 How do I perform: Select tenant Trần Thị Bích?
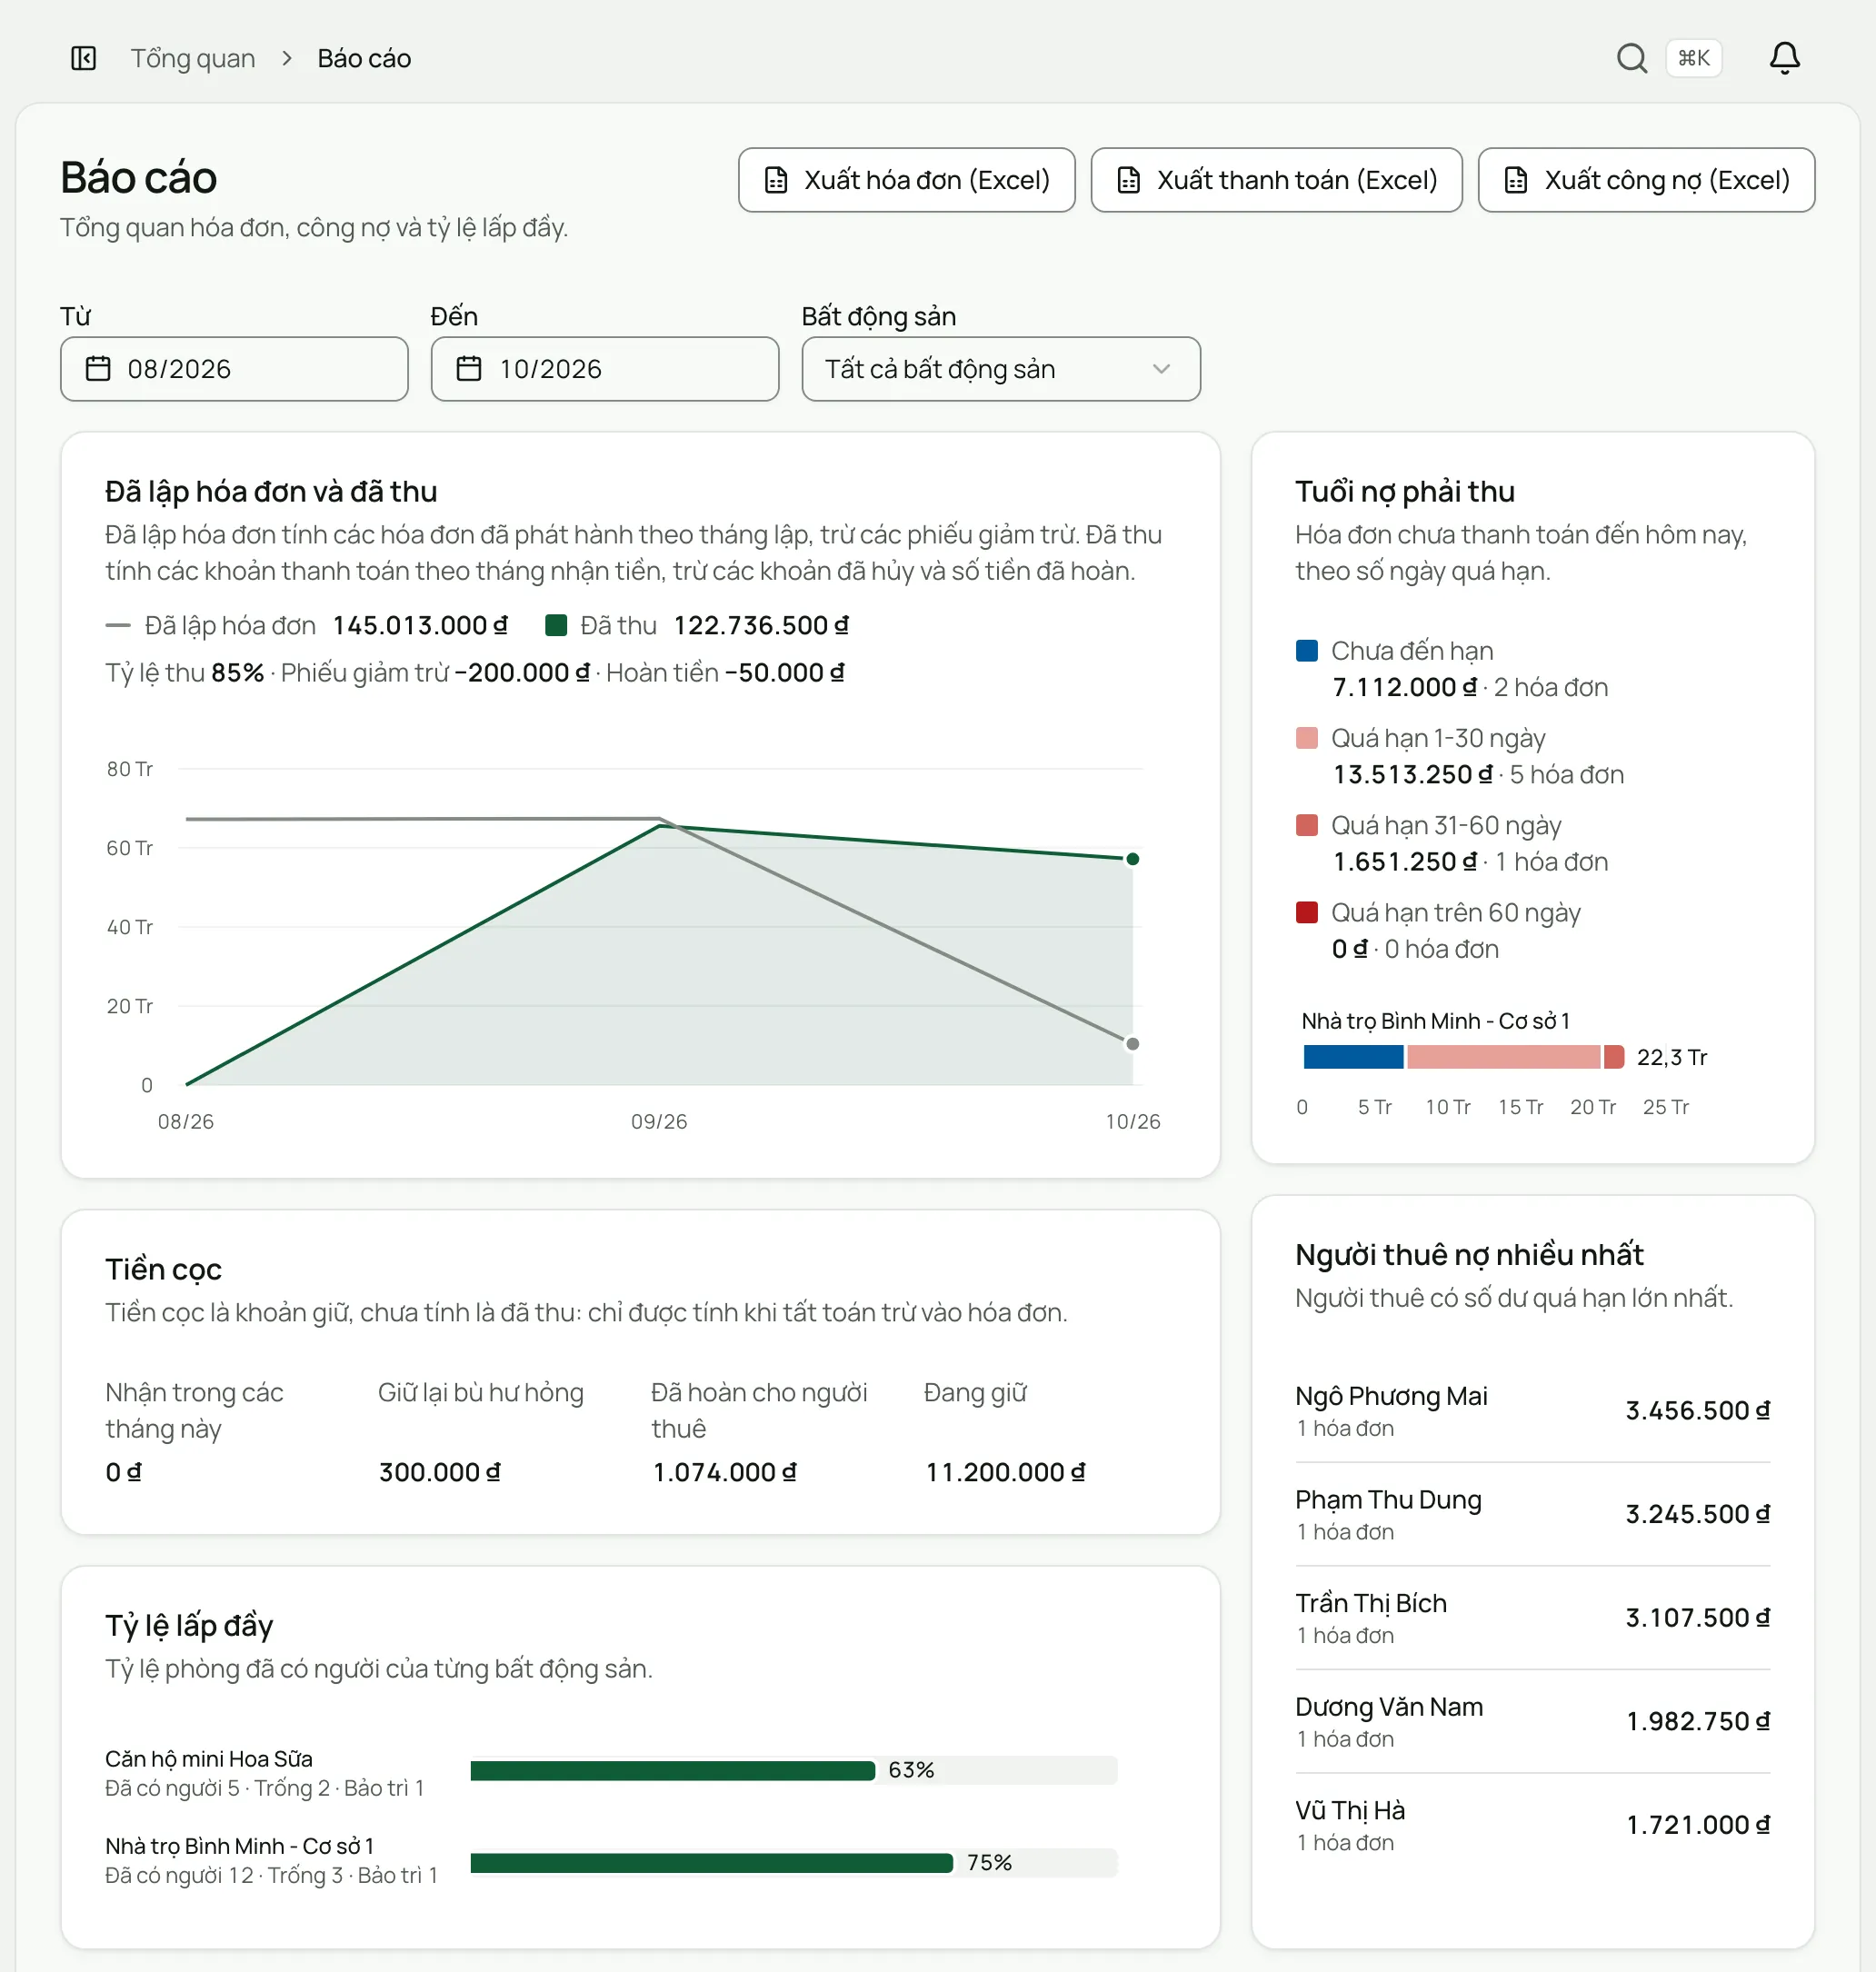[1532, 1618]
